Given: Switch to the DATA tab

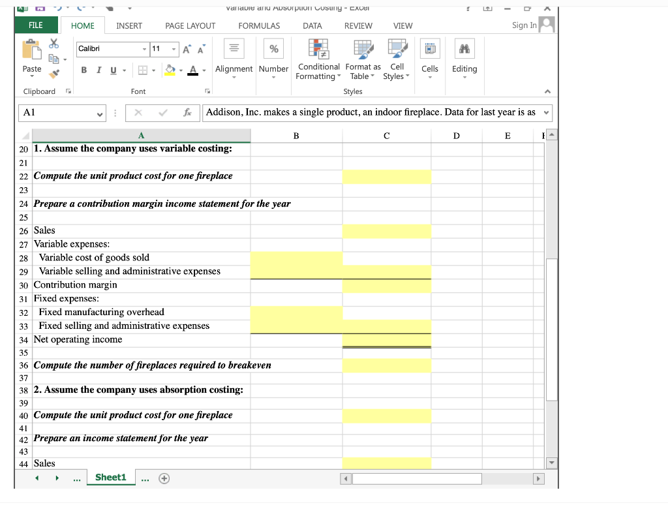Looking at the screenshot, I should point(312,26).
